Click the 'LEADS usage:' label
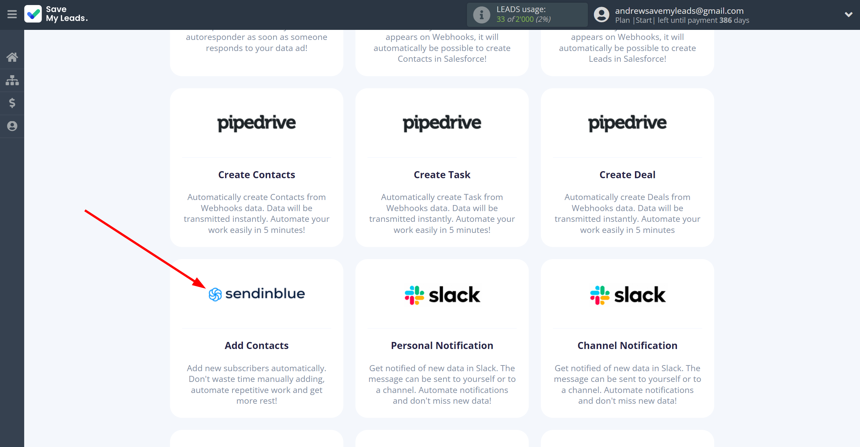Viewport: 860px width, 447px height. 521,9
